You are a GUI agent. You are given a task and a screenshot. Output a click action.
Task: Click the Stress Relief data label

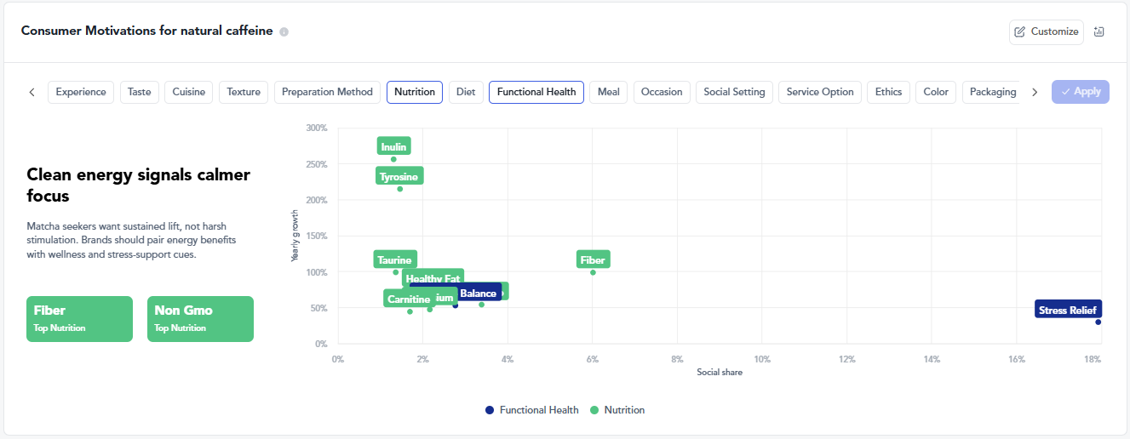[1068, 310]
